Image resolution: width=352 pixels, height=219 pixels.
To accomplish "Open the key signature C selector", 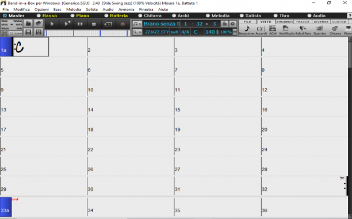I will [196, 32].
